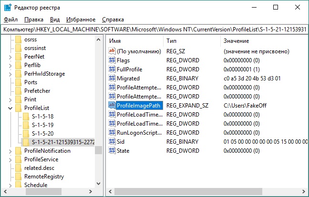Expand the Print key arrow
The width and height of the screenshot is (309, 197).
point(10,99)
